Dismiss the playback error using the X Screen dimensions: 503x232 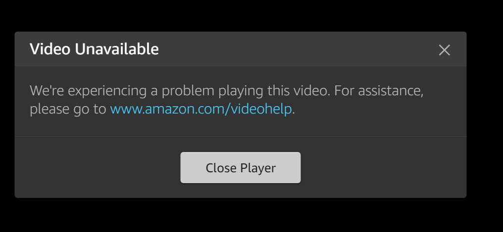point(444,50)
